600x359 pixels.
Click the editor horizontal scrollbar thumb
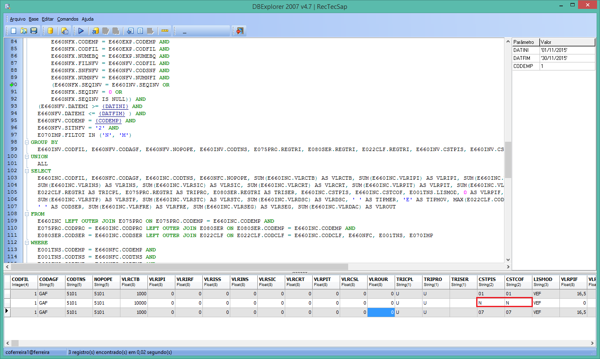pyautogui.click(x=180, y=267)
